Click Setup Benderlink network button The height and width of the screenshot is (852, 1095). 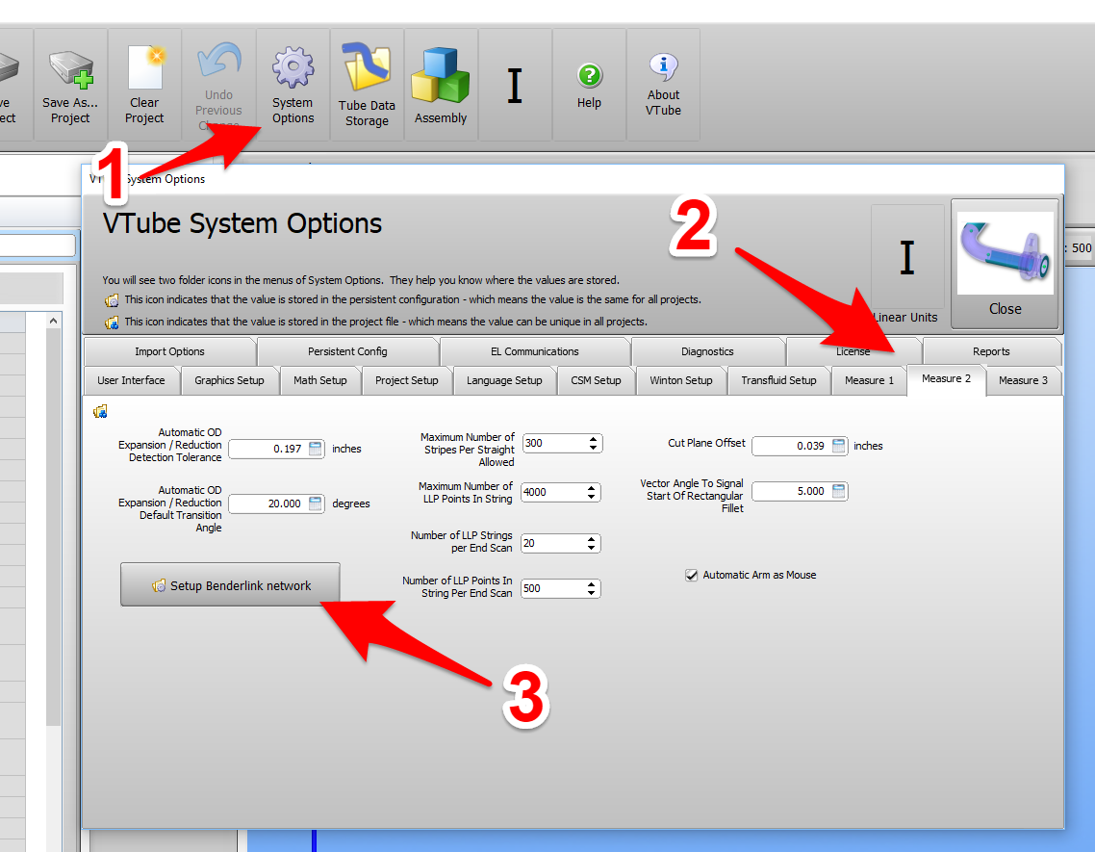(231, 585)
